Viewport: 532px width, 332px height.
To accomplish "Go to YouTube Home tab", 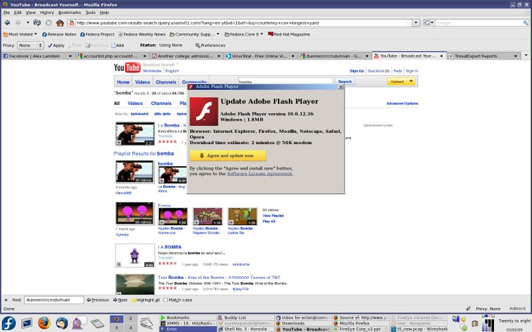I will (x=123, y=82).
